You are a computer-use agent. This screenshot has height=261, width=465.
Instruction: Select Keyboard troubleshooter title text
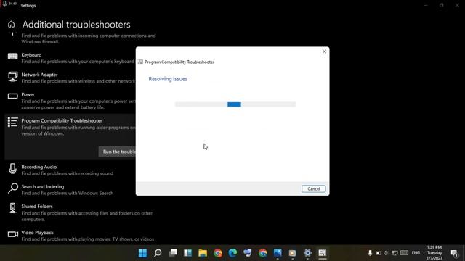click(31, 55)
